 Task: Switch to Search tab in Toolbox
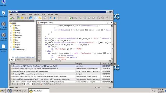(21, 84)
